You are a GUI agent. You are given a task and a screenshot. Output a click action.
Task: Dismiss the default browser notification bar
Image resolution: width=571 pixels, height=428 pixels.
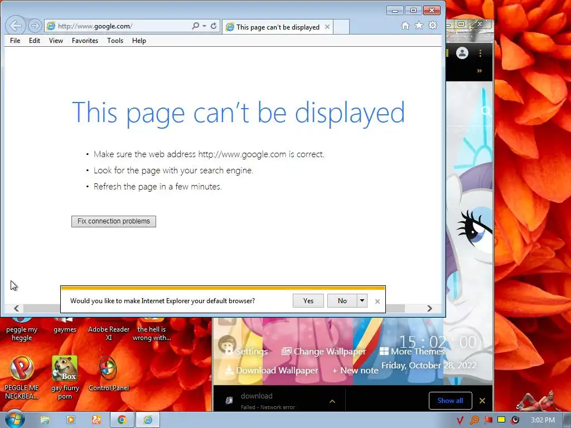378,301
